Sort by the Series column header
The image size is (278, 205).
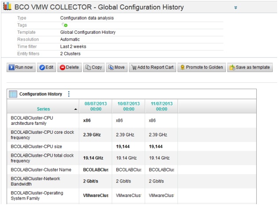pos(43,108)
